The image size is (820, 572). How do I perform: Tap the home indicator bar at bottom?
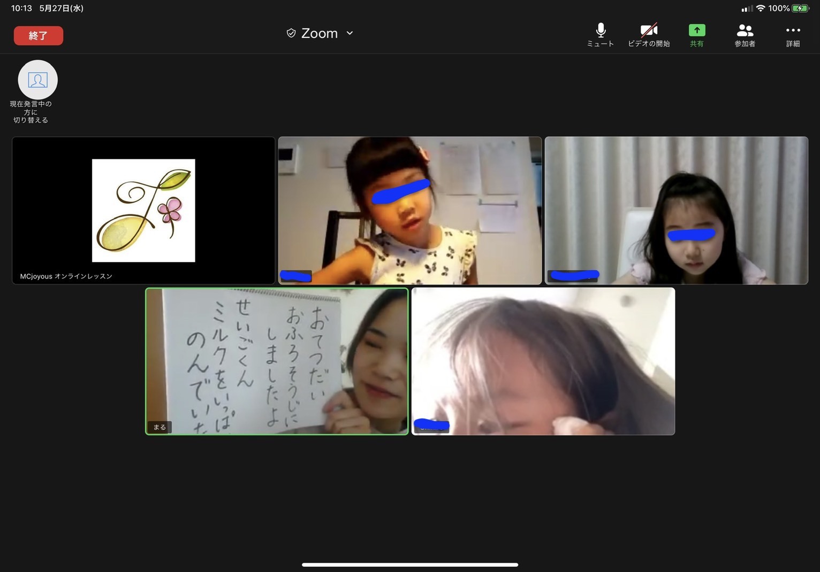tap(410, 565)
